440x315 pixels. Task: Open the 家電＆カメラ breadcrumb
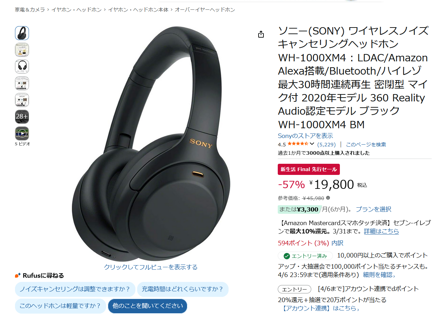tap(30, 10)
